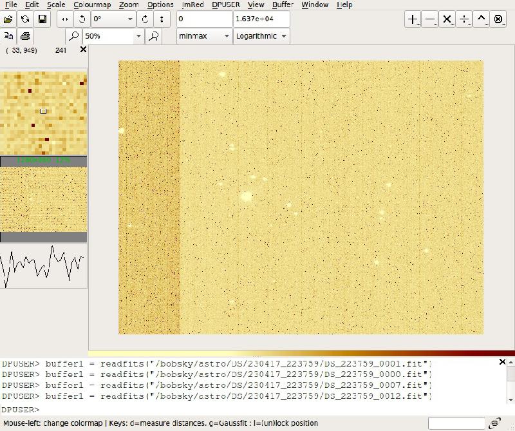Click the power (caret) arithmetic button

point(481,19)
